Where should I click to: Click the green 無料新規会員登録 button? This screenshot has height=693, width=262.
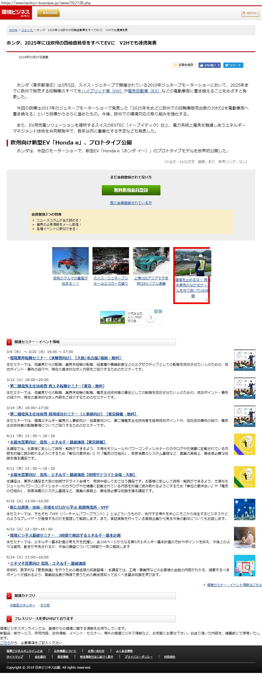[x=131, y=190]
